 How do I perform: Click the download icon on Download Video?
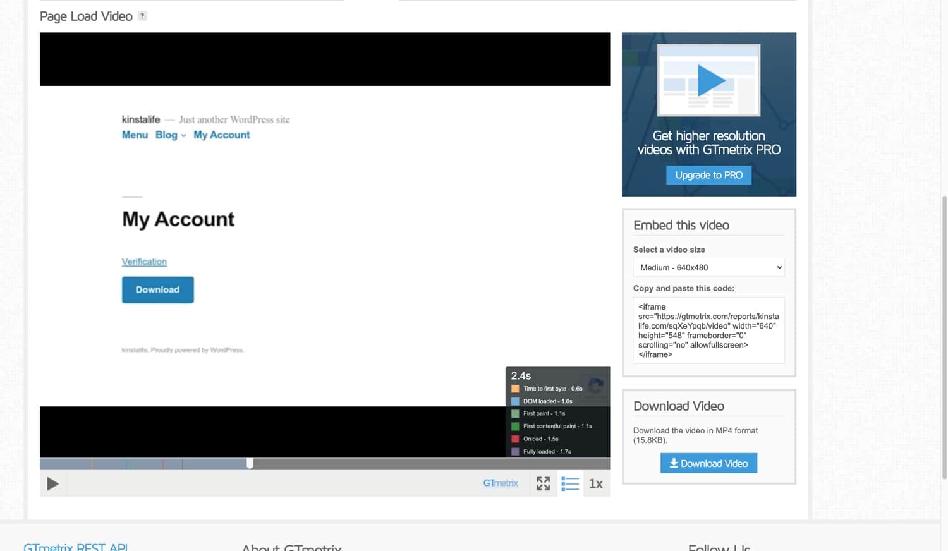click(x=674, y=463)
